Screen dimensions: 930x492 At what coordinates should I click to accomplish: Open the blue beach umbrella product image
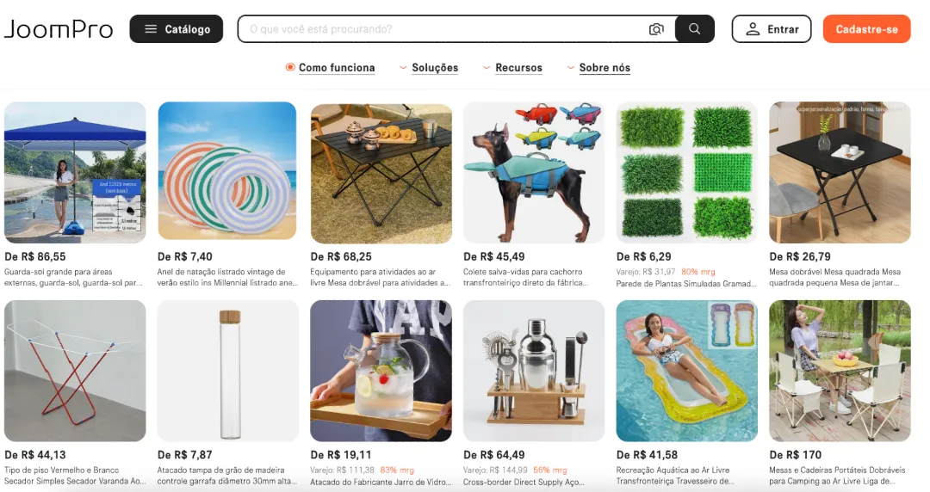pyautogui.click(x=75, y=173)
